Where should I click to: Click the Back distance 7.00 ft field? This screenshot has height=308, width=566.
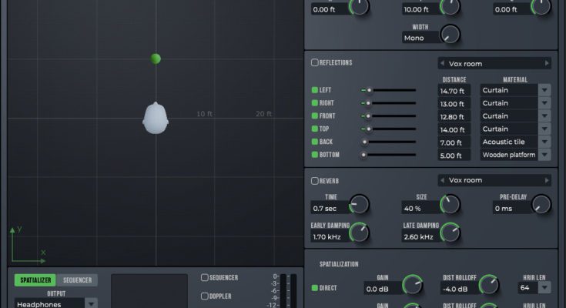pyautogui.click(x=454, y=142)
